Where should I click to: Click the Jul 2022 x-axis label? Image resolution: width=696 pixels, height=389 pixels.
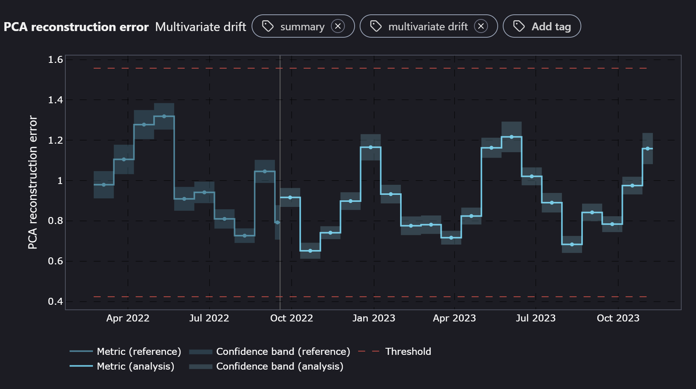pyautogui.click(x=209, y=318)
